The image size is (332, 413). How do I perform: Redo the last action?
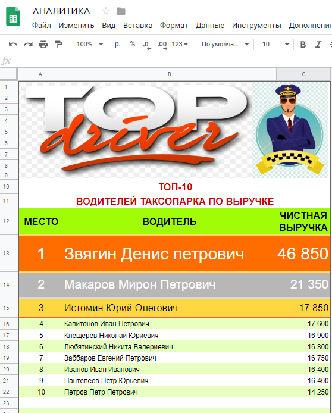[x=28, y=44]
